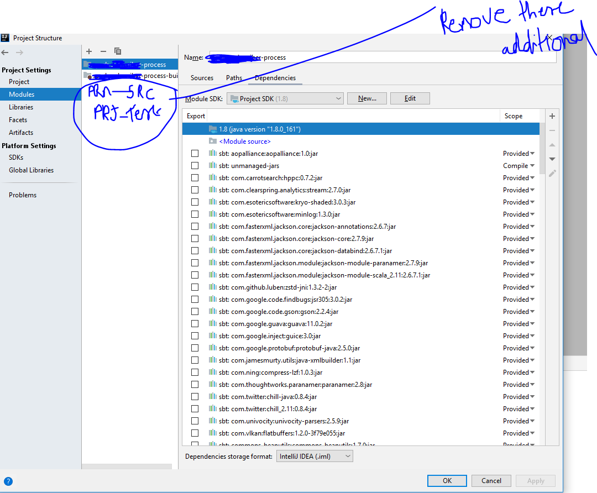This screenshot has height=493, width=597.
Task: Click the Scope column header
Action: [513, 116]
